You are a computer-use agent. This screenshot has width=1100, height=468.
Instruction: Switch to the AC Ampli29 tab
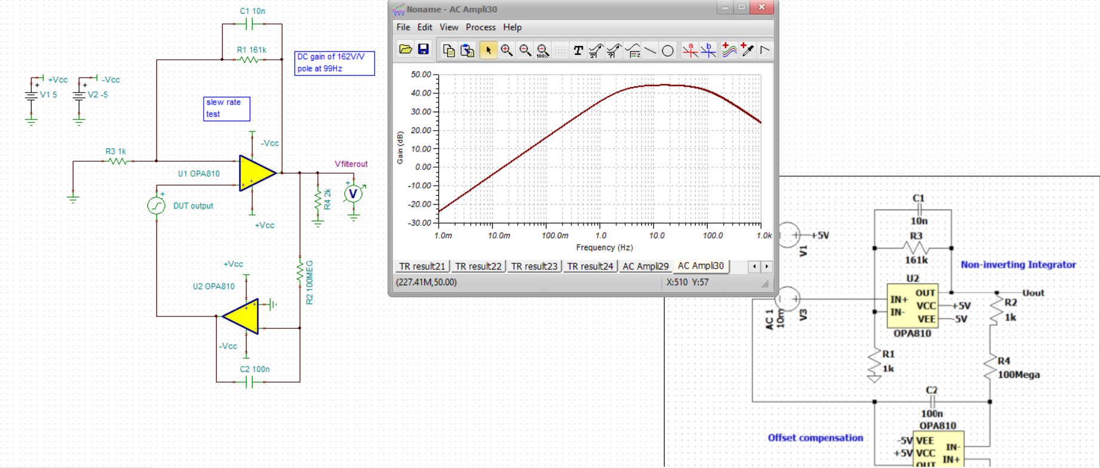(646, 266)
